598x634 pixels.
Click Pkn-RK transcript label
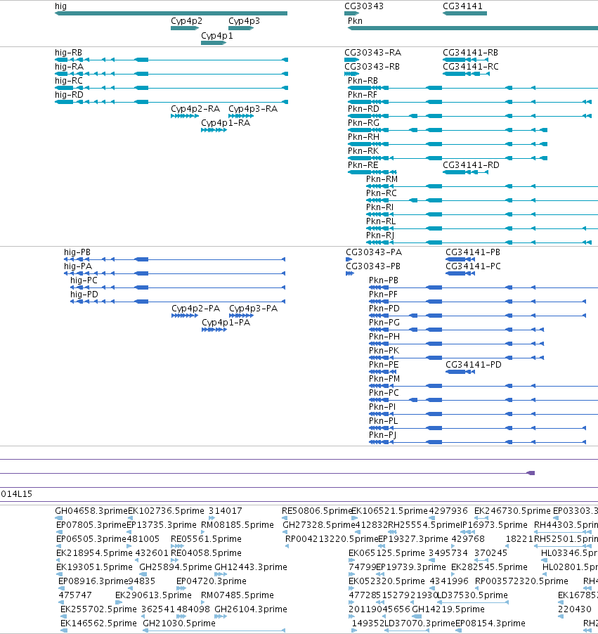[x=363, y=151]
